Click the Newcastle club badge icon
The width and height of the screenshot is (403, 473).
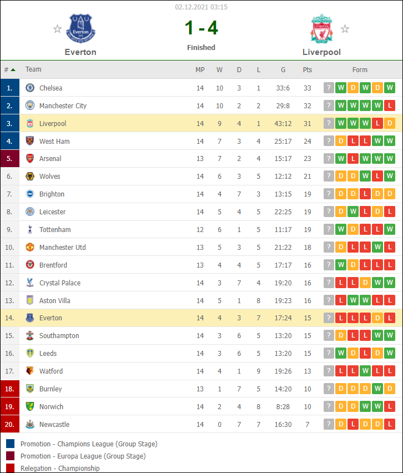coord(30,424)
